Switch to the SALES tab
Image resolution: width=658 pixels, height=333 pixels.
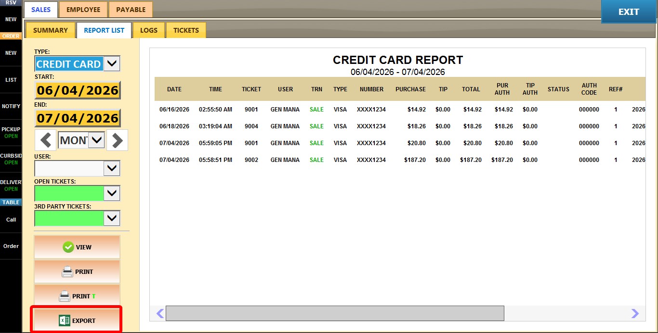[x=41, y=10]
